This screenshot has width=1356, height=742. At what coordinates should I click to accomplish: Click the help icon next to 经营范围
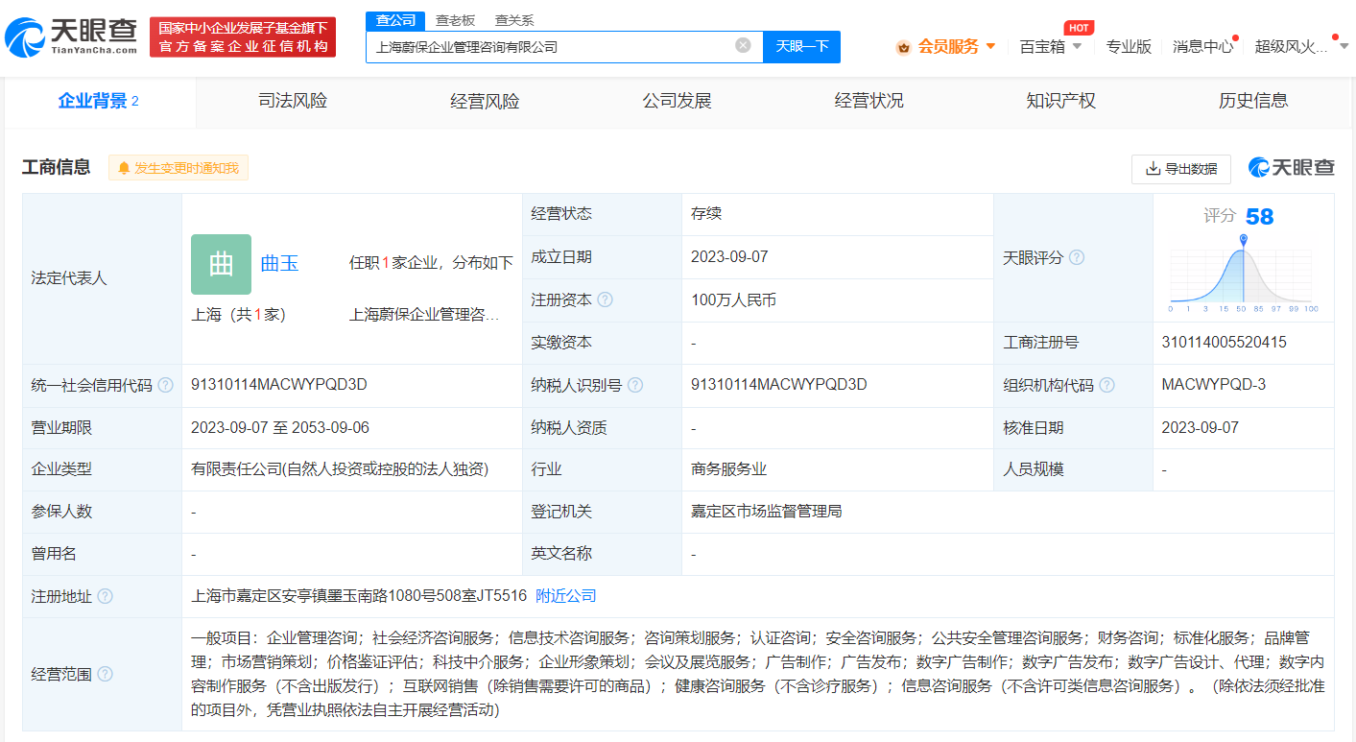pyautogui.click(x=105, y=674)
